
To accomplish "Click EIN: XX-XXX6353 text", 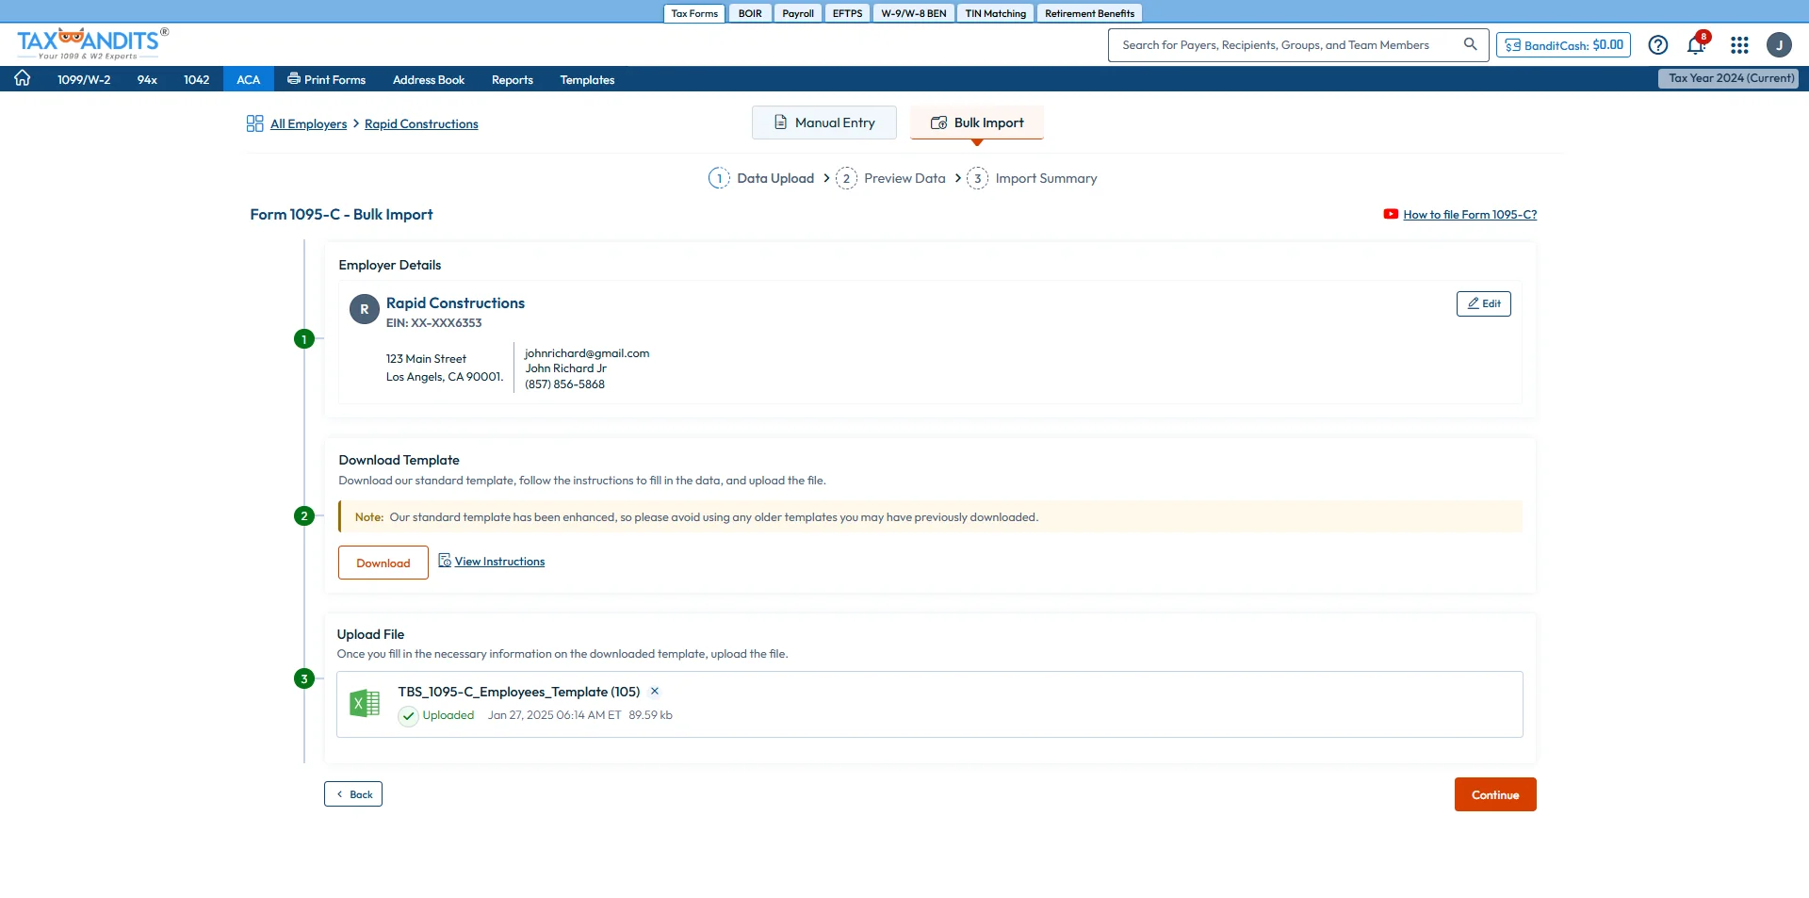I will pos(433,323).
